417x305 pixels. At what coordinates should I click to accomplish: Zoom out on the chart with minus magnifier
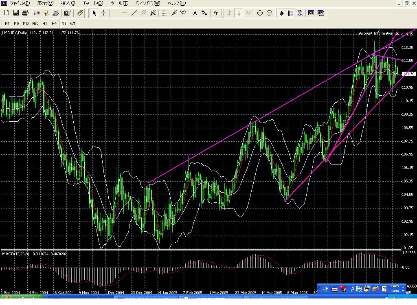269,13
